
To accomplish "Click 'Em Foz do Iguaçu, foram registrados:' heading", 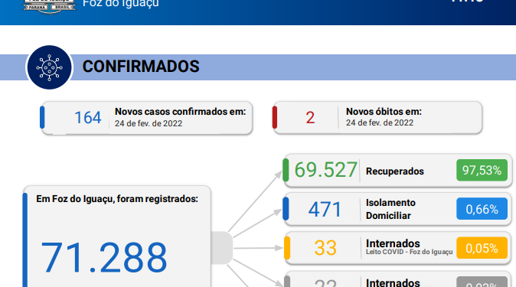I will [117, 200].
